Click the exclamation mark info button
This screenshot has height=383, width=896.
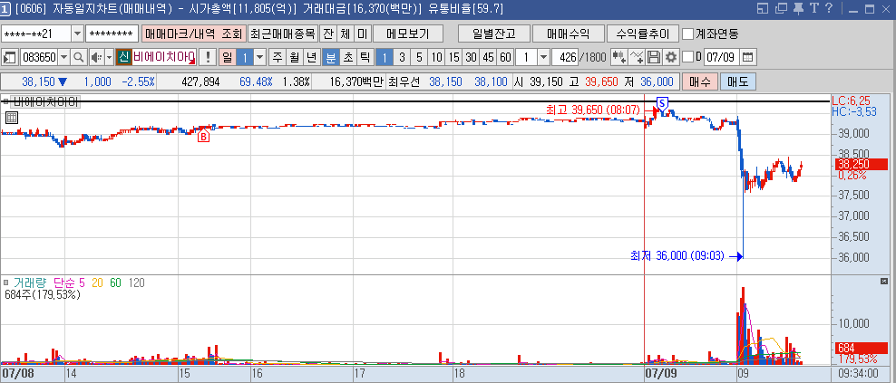(x=208, y=57)
